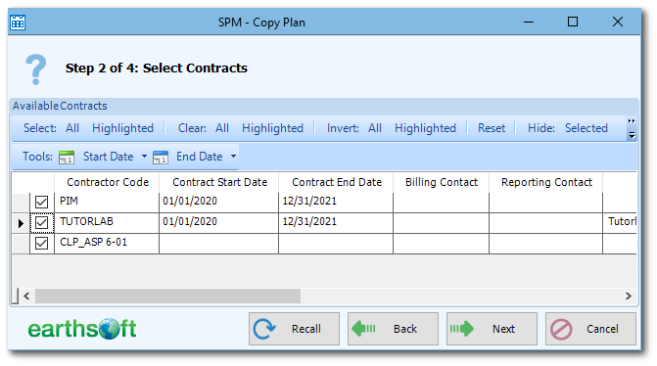Click the scroll right arrow of grid
This screenshot has height=366, width=657.
click(628, 297)
